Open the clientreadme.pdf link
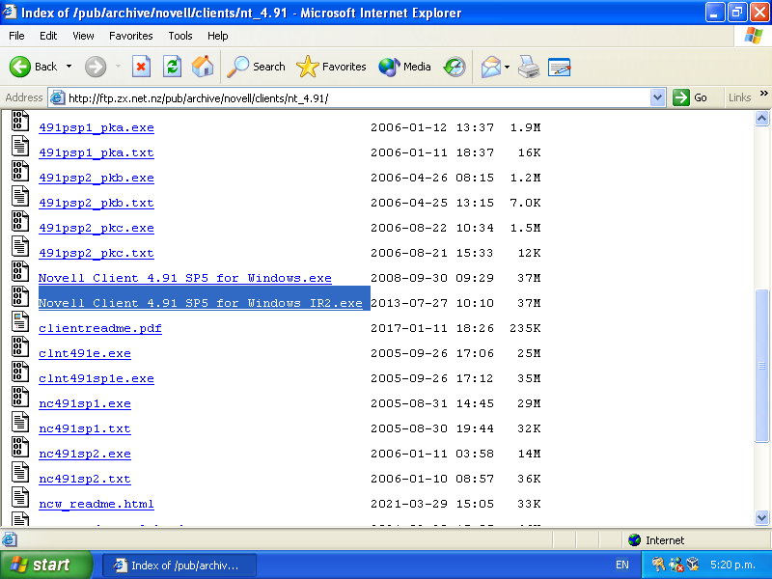The height and width of the screenshot is (579, 772). tap(100, 328)
